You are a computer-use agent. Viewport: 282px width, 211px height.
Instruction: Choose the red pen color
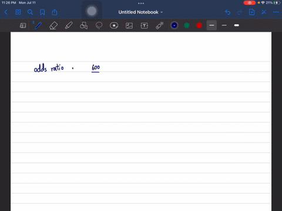click(x=199, y=25)
